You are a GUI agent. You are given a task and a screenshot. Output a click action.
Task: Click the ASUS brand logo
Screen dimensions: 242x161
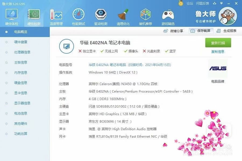pyautogui.click(x=218, y=68)
